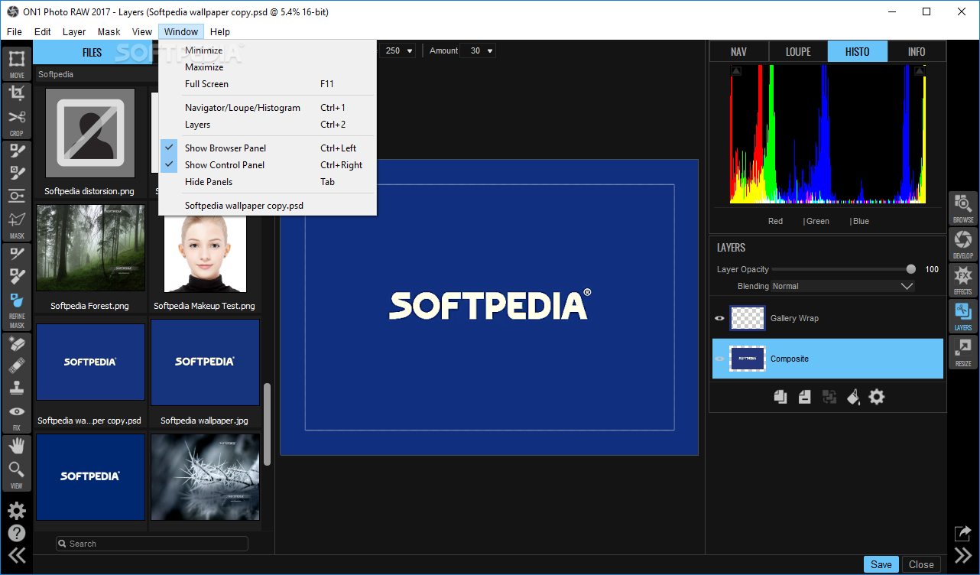Viewport: 980px width, 575px height.
Task: Select Softpedia wallpaper copy.psd menu entry
Action: pos(268,206)
